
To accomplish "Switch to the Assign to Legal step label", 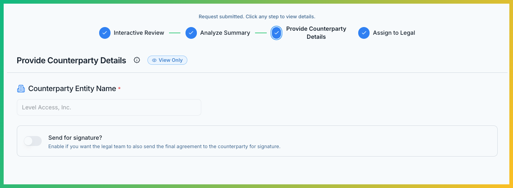I will pyautogui.click(x=394, y=33).
